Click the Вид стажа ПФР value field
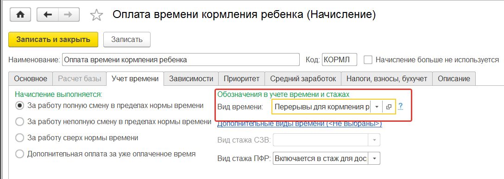The height and width of the screenshot is (179, 504). tap(320, 158)
